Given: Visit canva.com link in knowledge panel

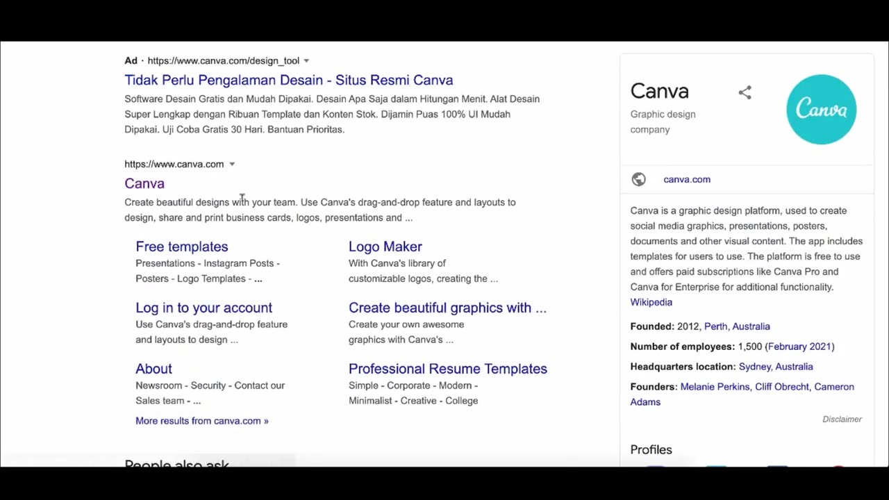Looking at the screenshot, I should pos(687,179).
